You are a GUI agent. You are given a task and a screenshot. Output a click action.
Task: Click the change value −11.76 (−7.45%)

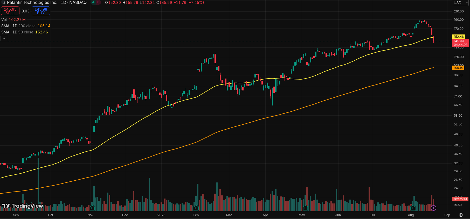[189, 3]
